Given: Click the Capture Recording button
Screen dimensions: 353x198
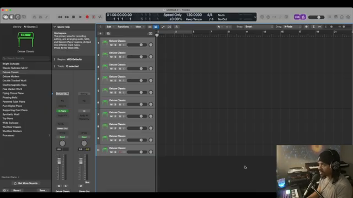Looking at the screenshot, I should click(x=94, y=17).
